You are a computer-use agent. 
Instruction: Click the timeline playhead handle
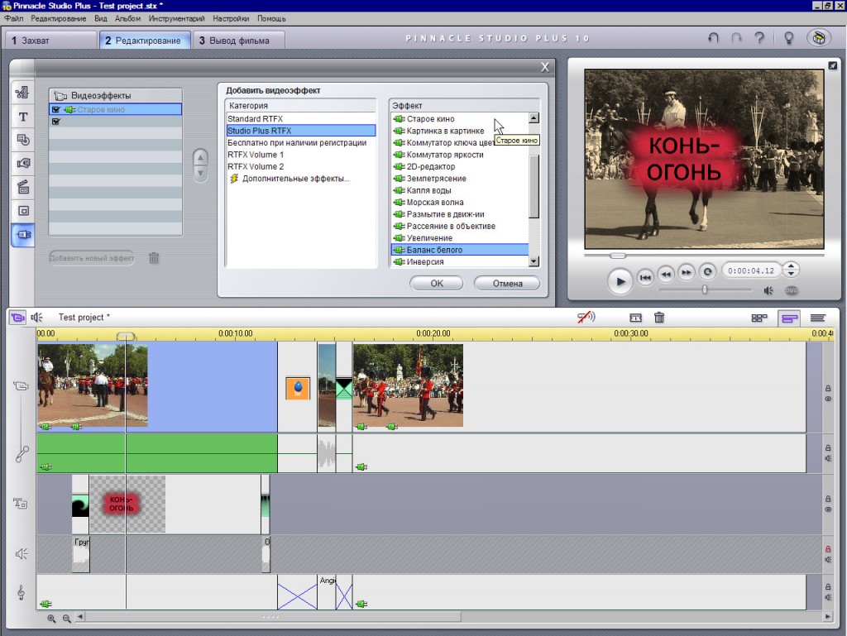coord(126,337)
